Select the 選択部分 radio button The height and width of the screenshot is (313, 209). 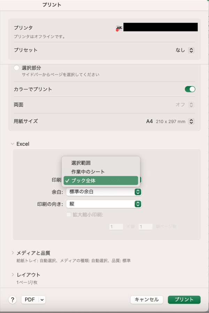[x=16, y=68]
